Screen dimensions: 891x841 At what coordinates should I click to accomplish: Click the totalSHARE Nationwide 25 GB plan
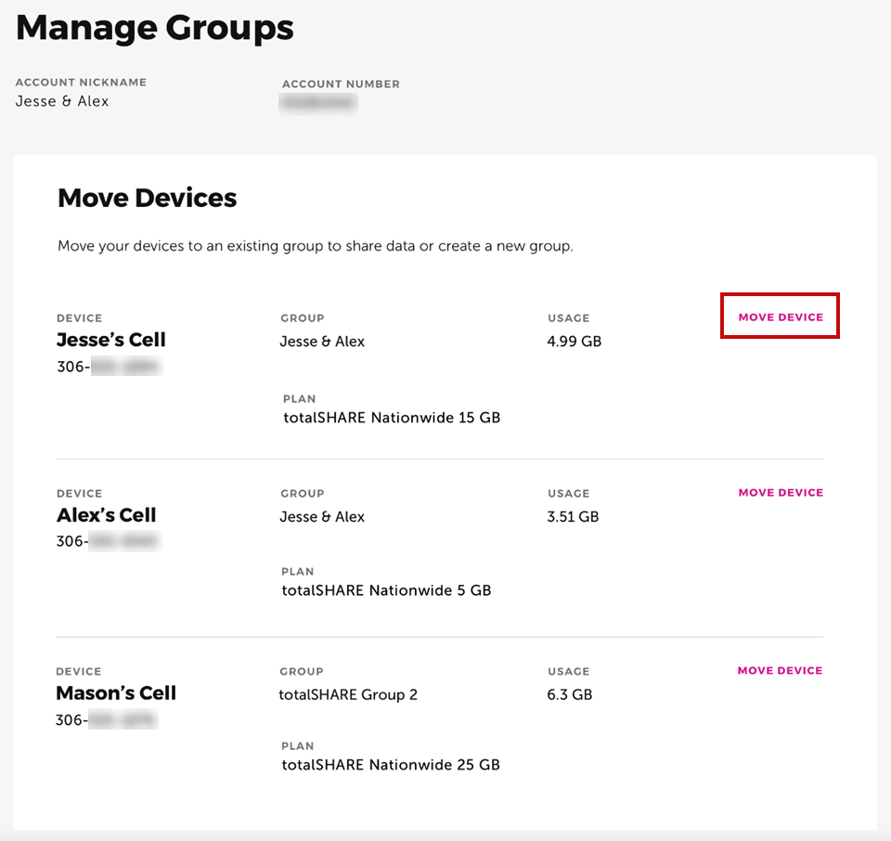tap(391, 764)
